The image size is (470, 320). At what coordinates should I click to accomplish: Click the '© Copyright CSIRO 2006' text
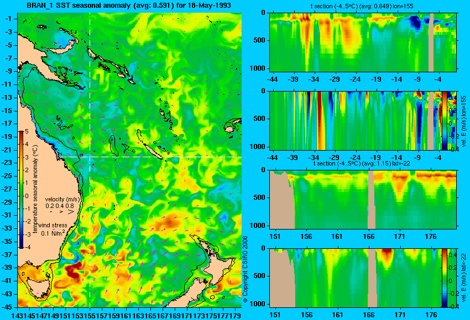(x=245, y=269)
